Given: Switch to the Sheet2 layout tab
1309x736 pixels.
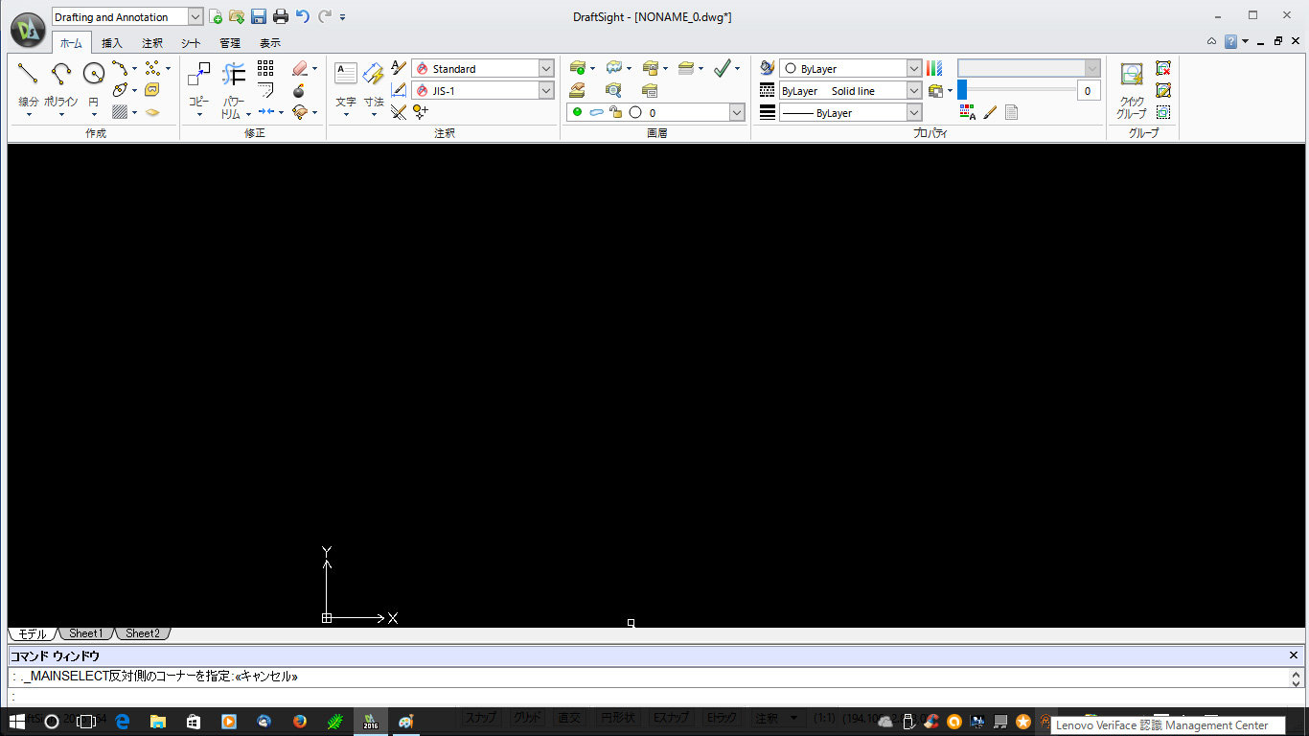Looking at the screenshot, I should 143,633.
